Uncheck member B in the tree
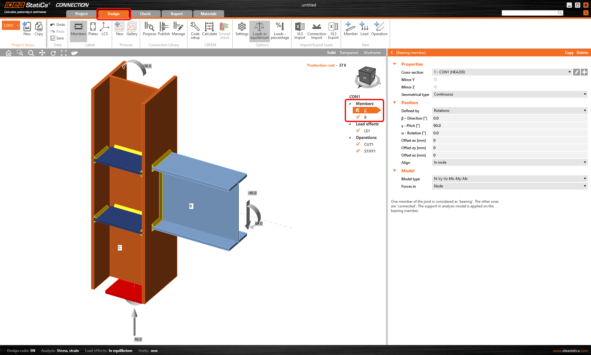This screenshot has height=355, width=591. click(358, 117)
